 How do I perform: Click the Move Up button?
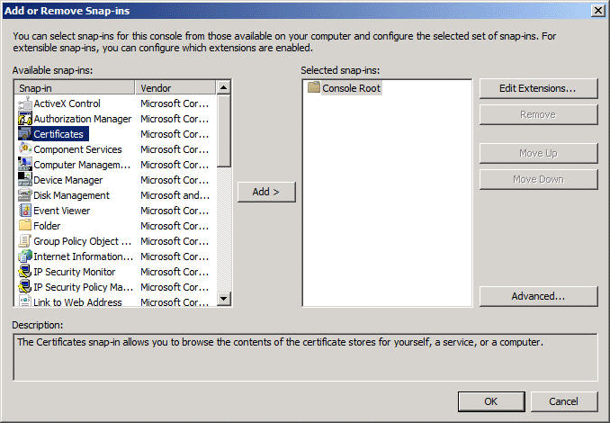[x=538, y=153]
